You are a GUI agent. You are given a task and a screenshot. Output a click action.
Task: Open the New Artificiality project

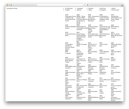93,52
